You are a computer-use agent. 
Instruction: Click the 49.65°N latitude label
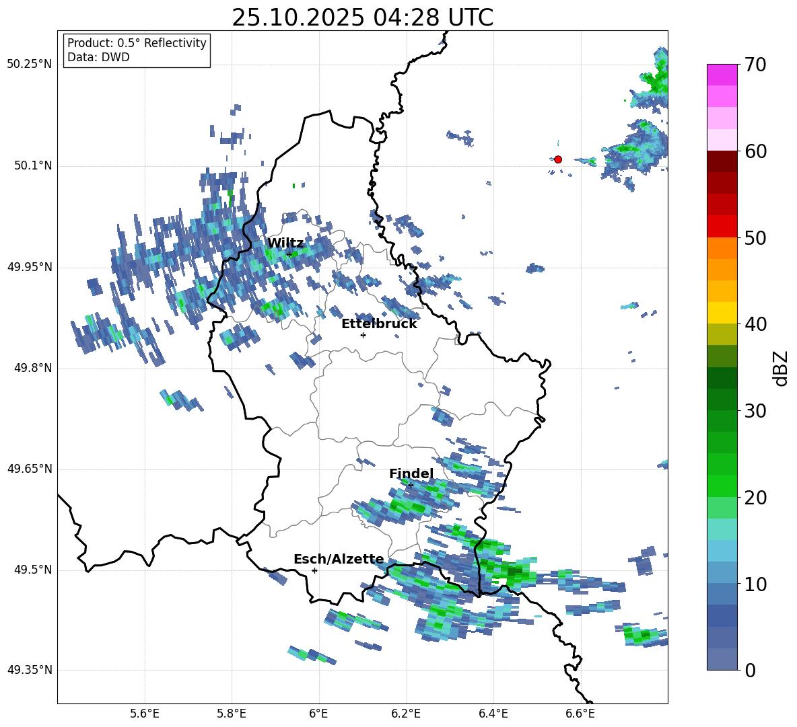30,469
